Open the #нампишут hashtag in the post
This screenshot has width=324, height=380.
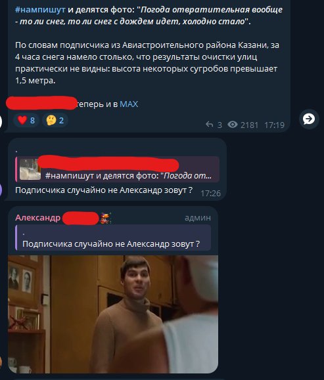click(40, 10)
